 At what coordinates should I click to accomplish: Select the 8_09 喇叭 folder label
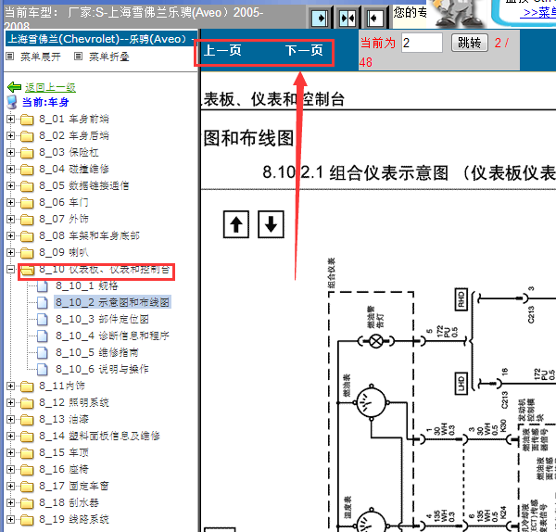click(64, 252)
